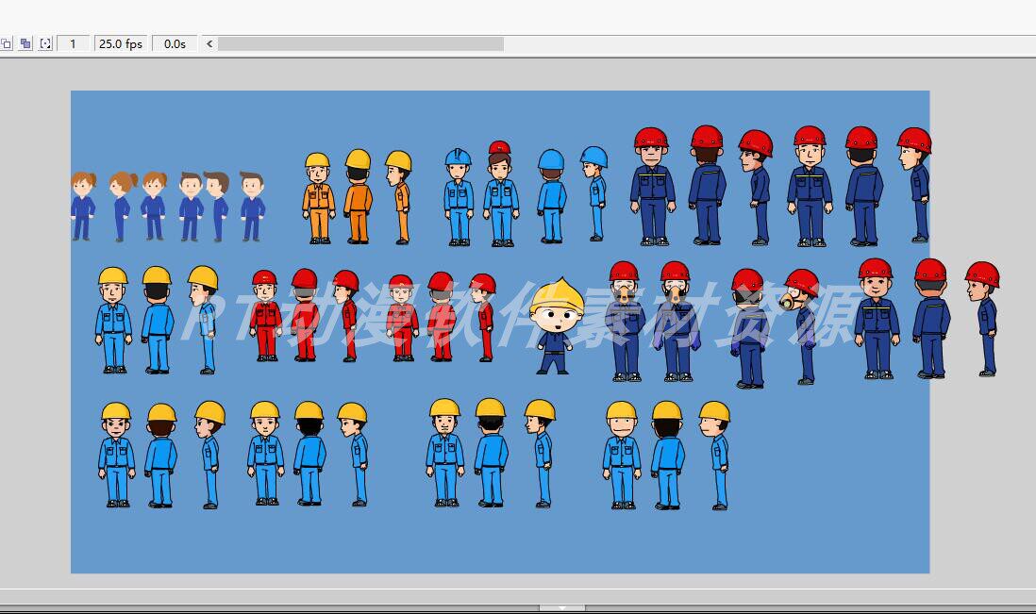Select the big-headed chibi worker with yellow helmet
Screen dimensions: 1036x614
(555, 326)
